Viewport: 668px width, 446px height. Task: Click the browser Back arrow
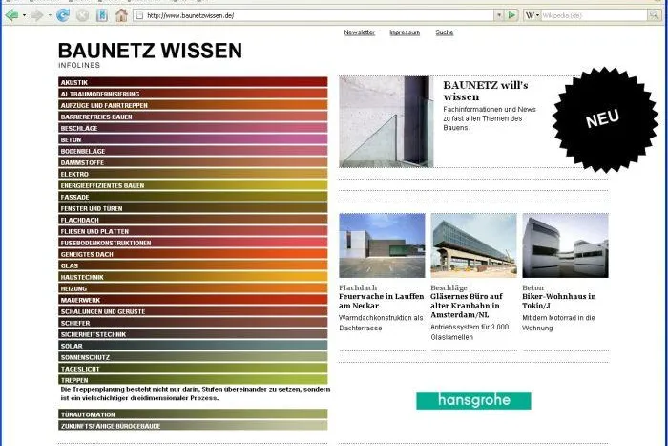pos(11,15)
